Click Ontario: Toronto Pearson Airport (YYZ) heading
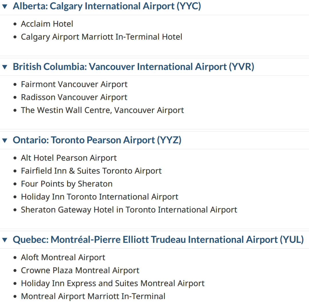The image size is (309, 303). tap(97, 140)
